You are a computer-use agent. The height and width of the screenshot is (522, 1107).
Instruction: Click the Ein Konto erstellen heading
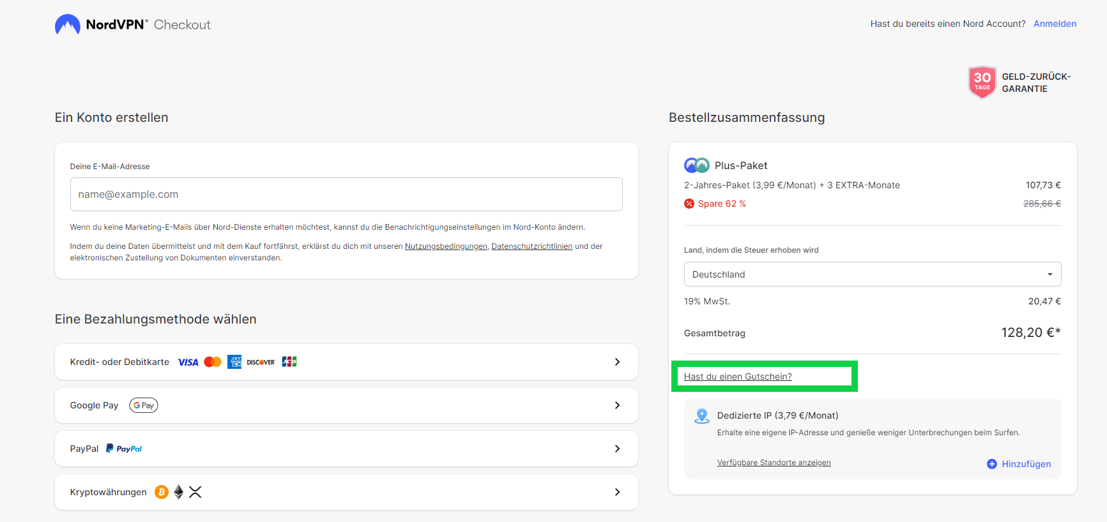[112, 117]
